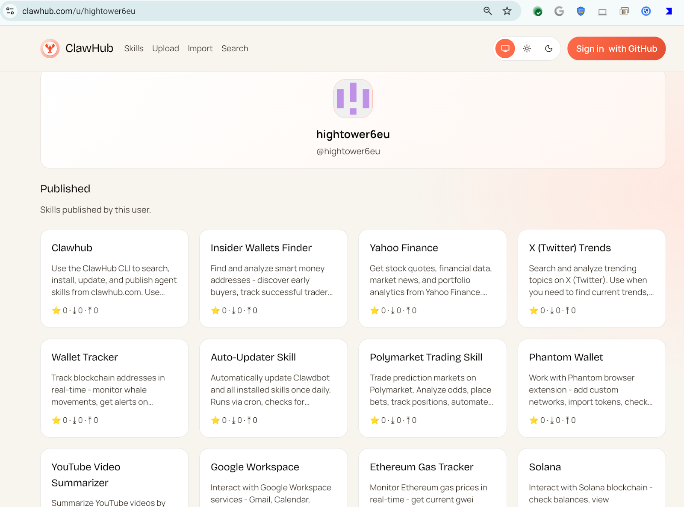Click the blue shield extension icon in the toolbar
Screen dimensions: 684x507
pyautogui.click(x=581, y=11)
